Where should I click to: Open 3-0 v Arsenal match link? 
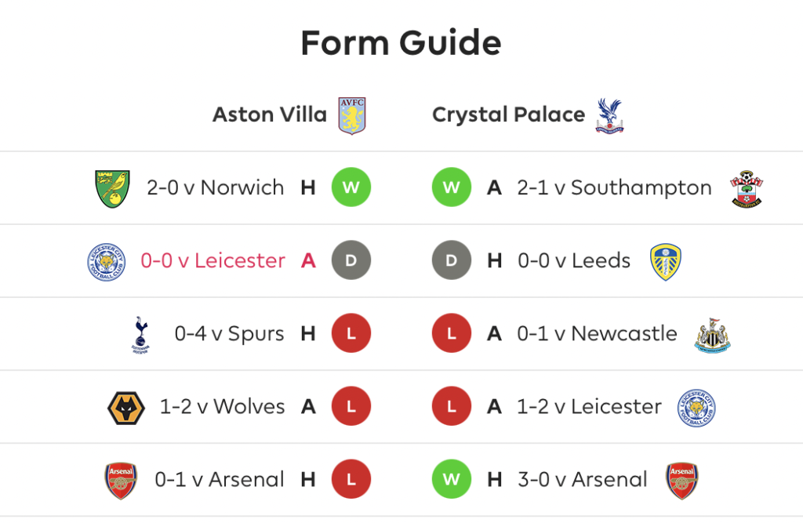tap(583, 479)
